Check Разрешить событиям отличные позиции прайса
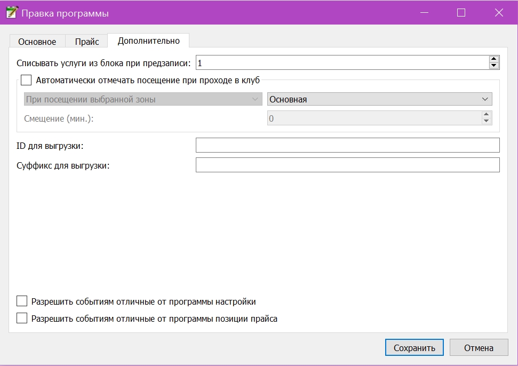This screenshot has width=518, height=366. (x=22, y=319)
